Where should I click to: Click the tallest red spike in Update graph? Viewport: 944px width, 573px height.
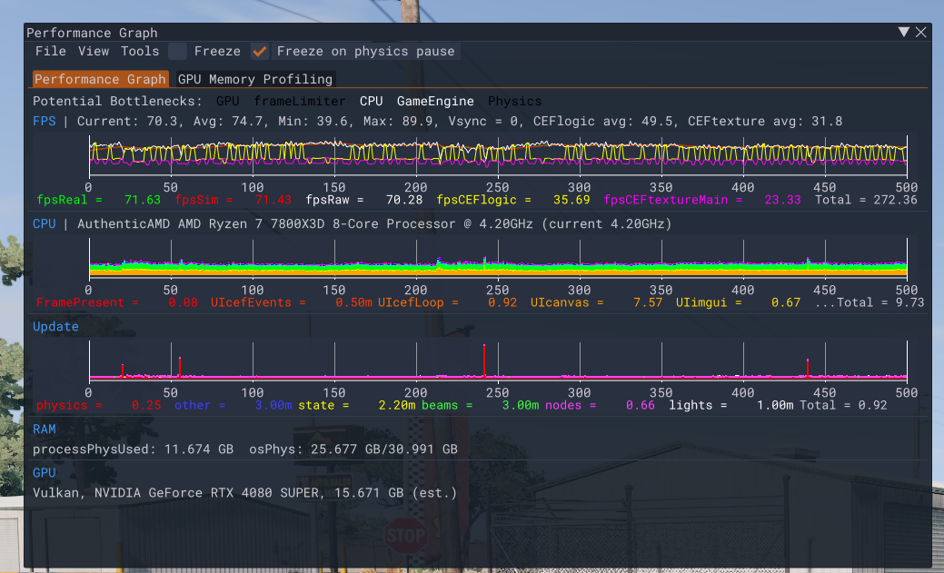tap(484, 360)
